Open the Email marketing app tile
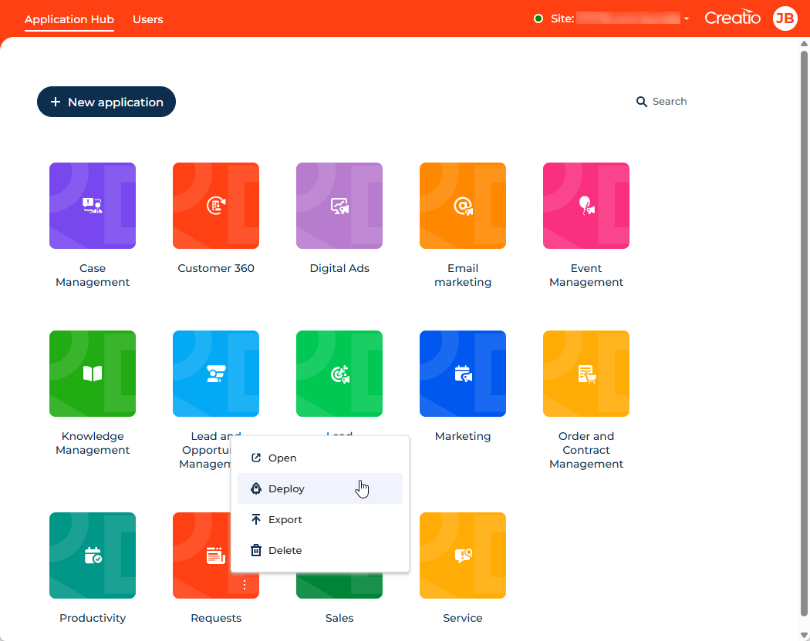The height and width of the screenshot is (641, 810). pos(463,206)
